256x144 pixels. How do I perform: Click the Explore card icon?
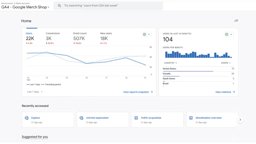27,118
